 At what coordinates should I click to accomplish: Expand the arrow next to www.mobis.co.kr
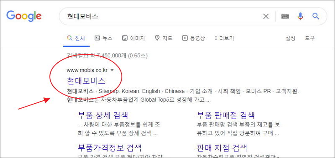(x=112, y=70)
